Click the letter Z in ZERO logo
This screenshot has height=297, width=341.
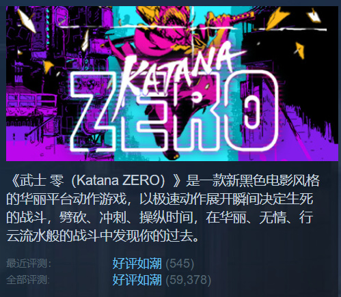97,113
